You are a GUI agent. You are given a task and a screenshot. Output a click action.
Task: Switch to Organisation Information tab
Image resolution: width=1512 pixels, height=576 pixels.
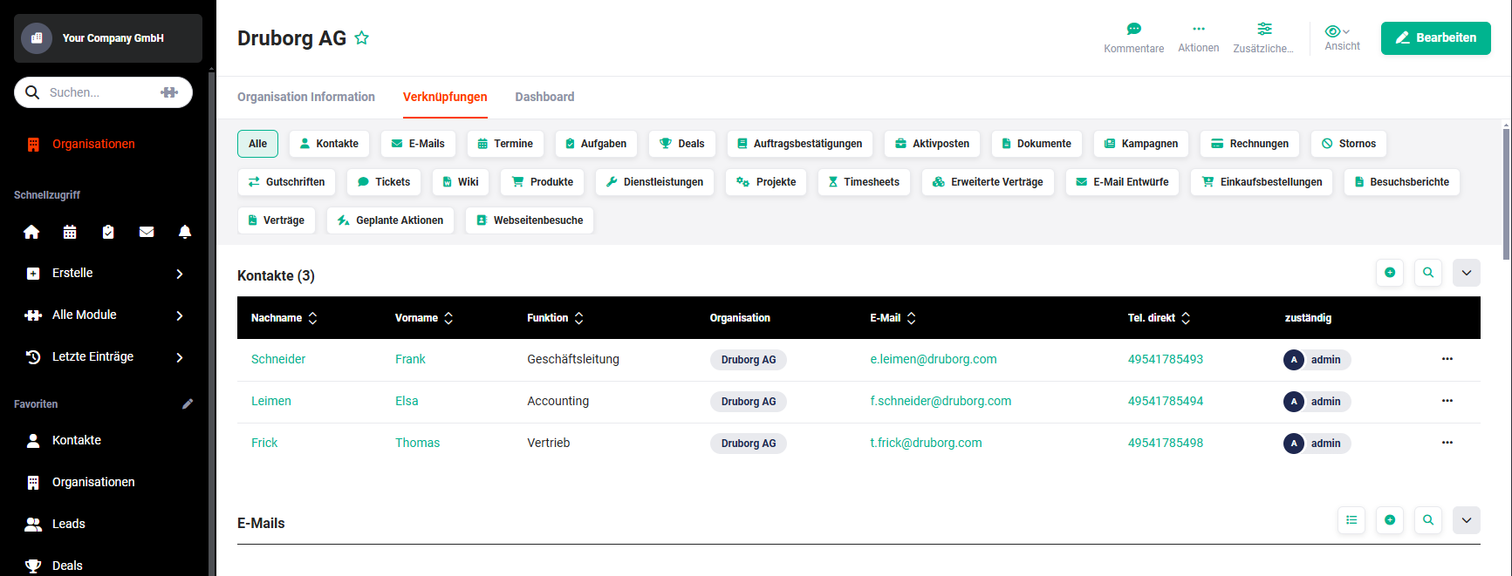point(306,97)
